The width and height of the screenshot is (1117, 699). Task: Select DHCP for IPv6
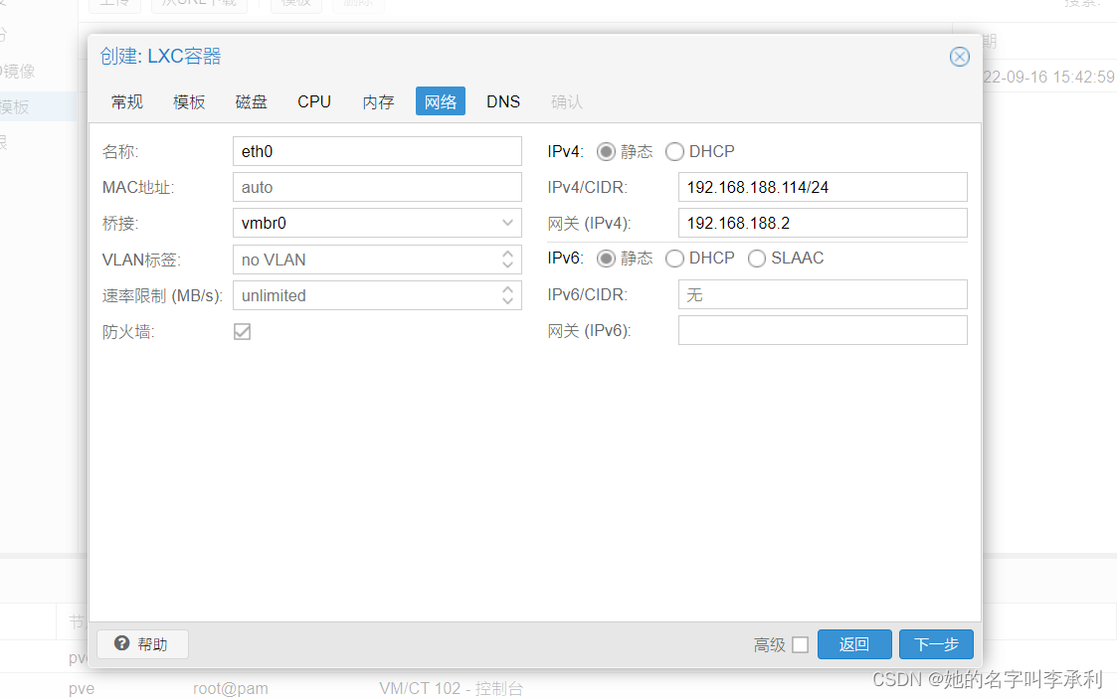[x=673, y=259]
